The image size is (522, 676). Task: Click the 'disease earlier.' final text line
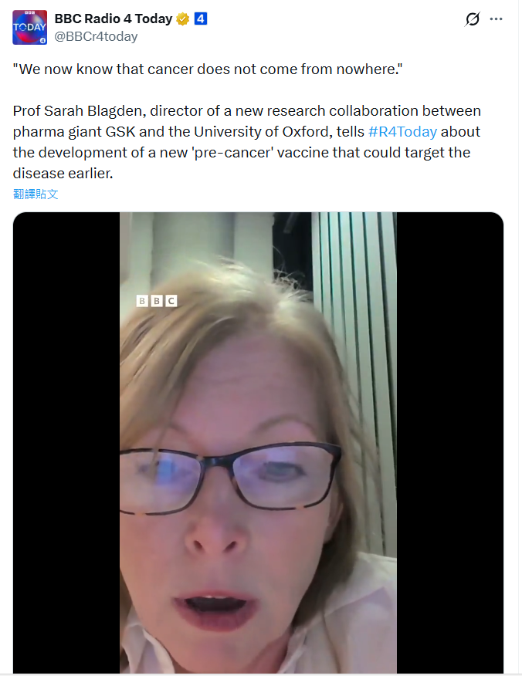[x=63, y=174]
